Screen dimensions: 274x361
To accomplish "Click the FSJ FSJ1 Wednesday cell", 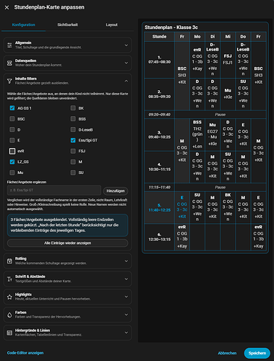I will pyautogui.click(x=228, y=60).
